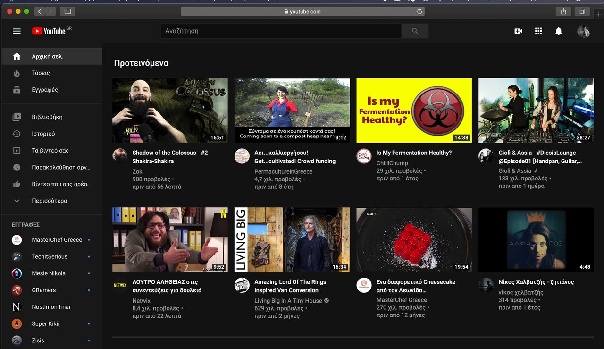Open title 'Amazing Lord Of The Rings Inspired Van Conversion'

tap(290, 286)
